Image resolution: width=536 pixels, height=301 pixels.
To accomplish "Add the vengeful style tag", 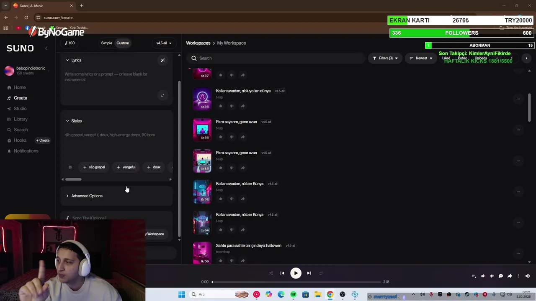I will [126, 167].
